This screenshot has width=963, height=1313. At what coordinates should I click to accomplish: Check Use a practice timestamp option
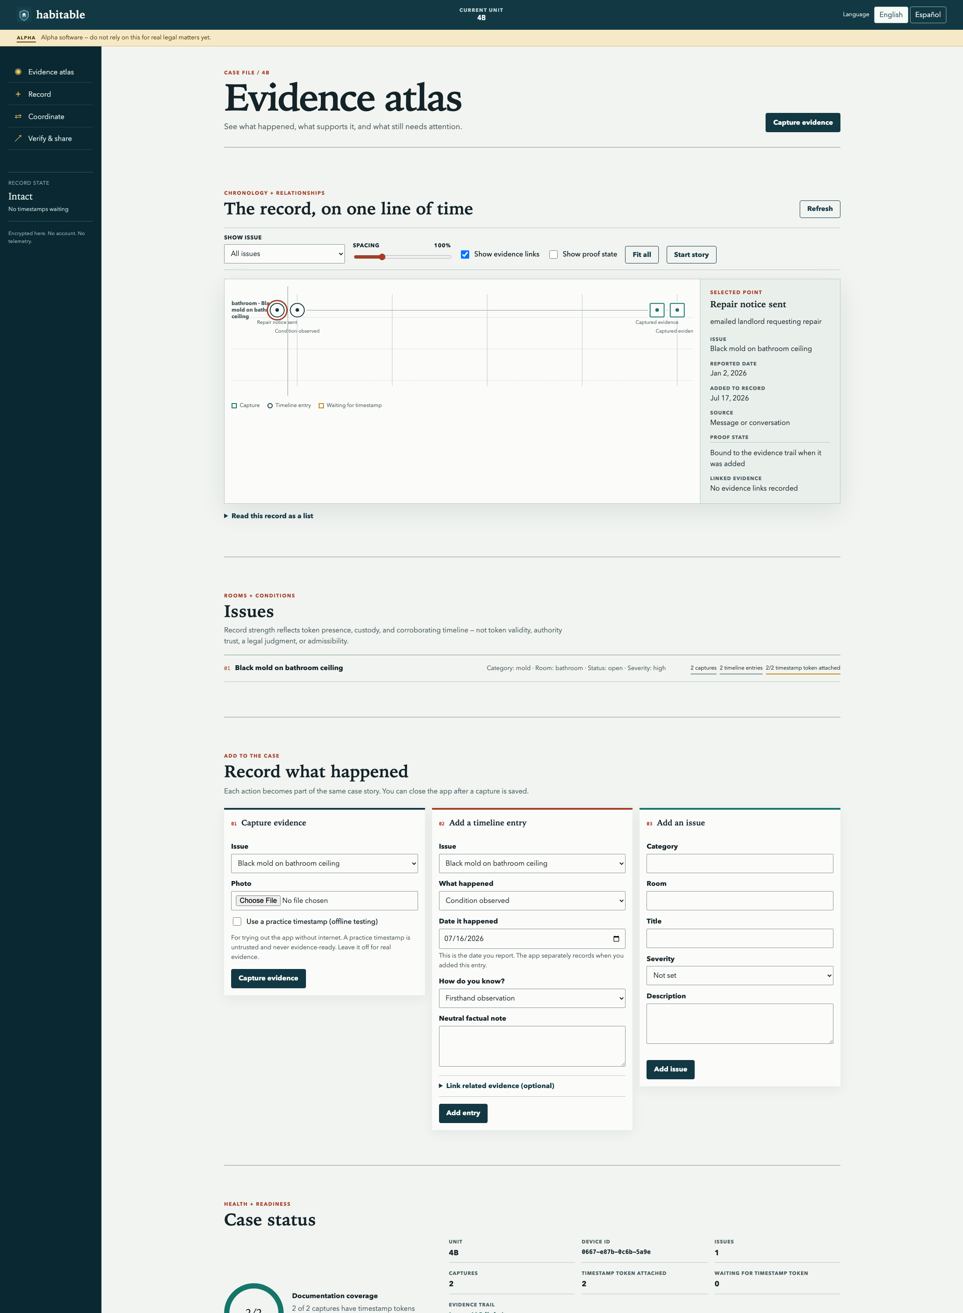point(237,921)
